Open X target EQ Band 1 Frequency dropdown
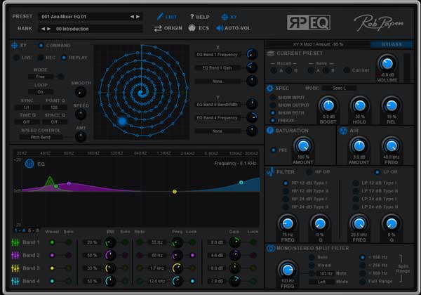The height and width of the screenshot is (295, 421). pos(218,55)
